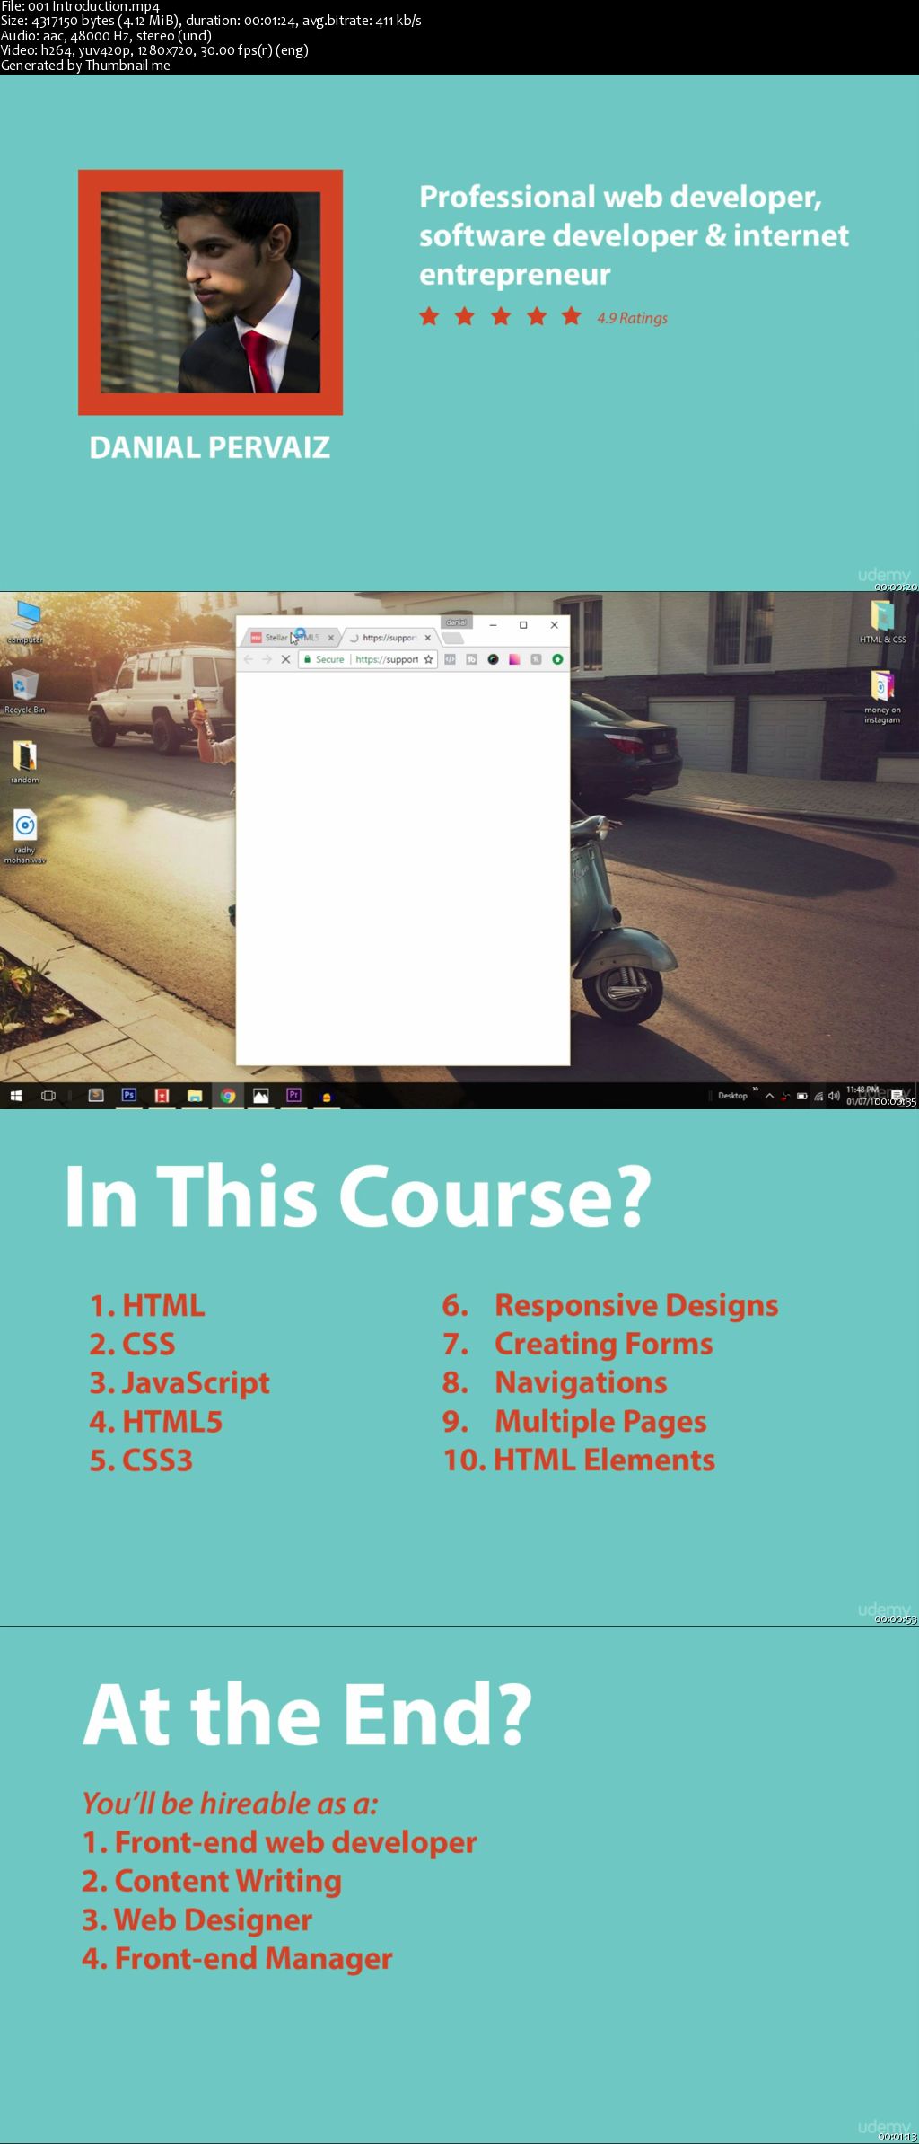The height and width of the screenshot is (2144, 919).
Task: Open Task View on the taskbar
Action: click(x=48, y=1095)
